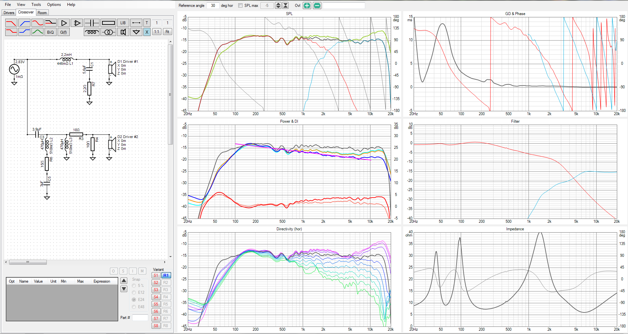Click the overlay name text field
Screen dimensions: 628x334
344,6
